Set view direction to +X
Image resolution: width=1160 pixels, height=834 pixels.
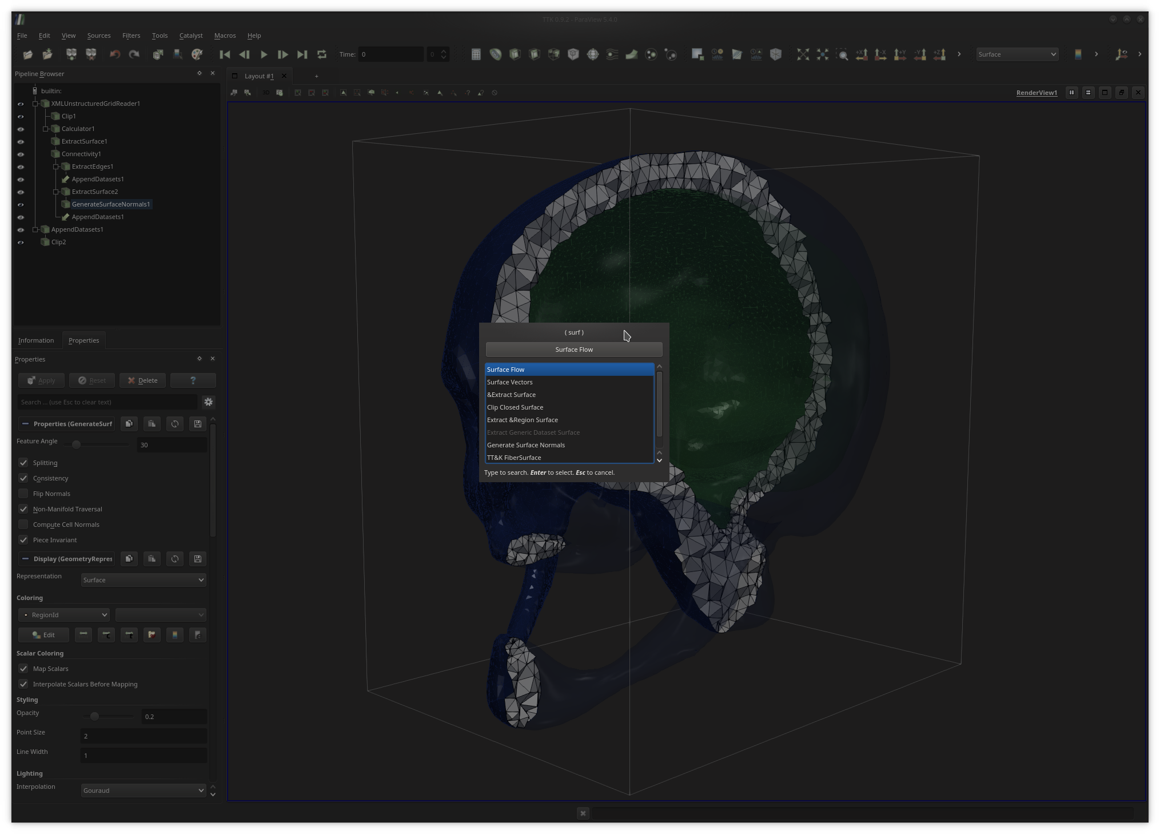click(861, 54)
